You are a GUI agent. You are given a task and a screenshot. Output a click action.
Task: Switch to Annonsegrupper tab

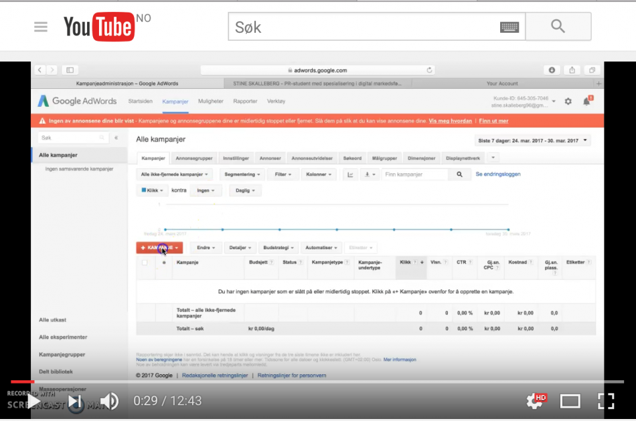point(194,158)
